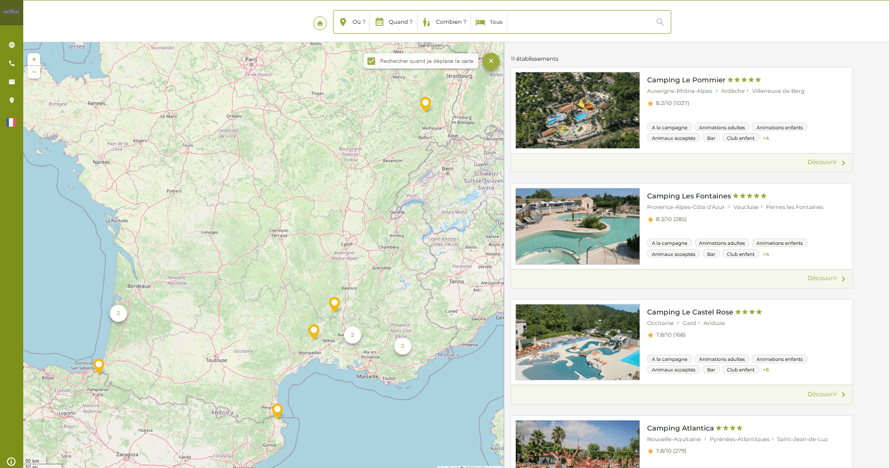Click Découvrir for Camping Les Fontaines
889x468 pixels.
click(x=826, y=279)
